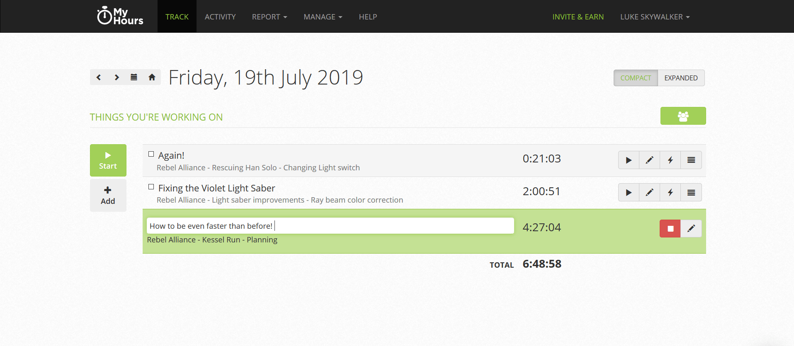Open the Manage dropdown menu

pos(323,17)
